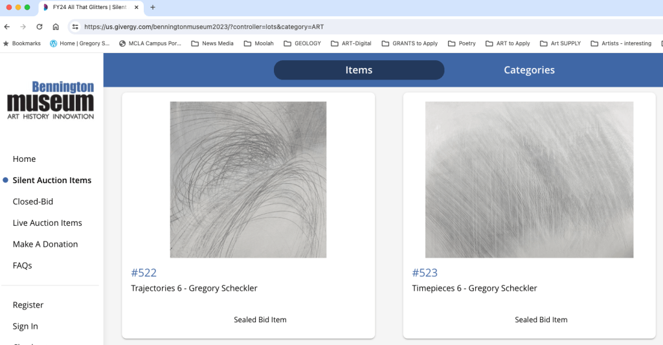Go back using the browser back arrow
The width and height of the screenshot is (663, 345).
7,27
